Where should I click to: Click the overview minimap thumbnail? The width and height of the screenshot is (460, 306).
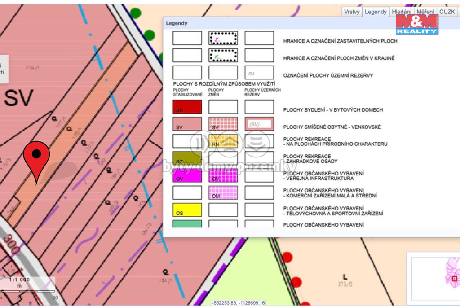pos(433,274)
